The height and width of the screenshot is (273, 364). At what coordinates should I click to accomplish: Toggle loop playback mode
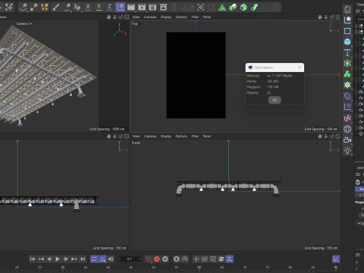[94, 259]
